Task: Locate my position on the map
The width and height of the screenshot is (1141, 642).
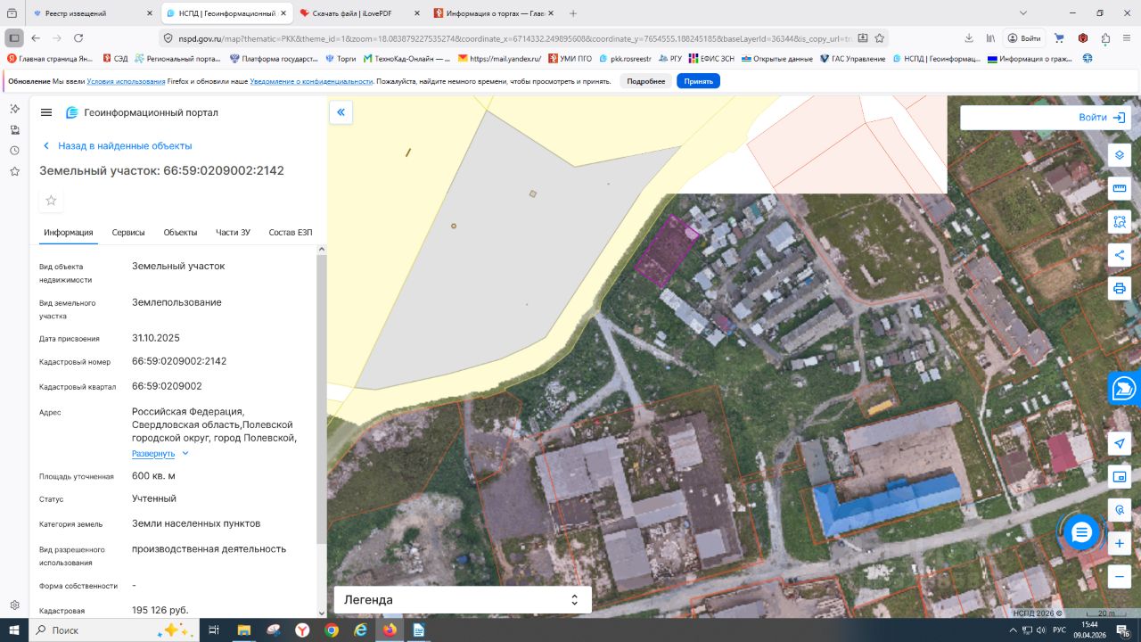Action: pyautogui.click(x=1120, y=443)
